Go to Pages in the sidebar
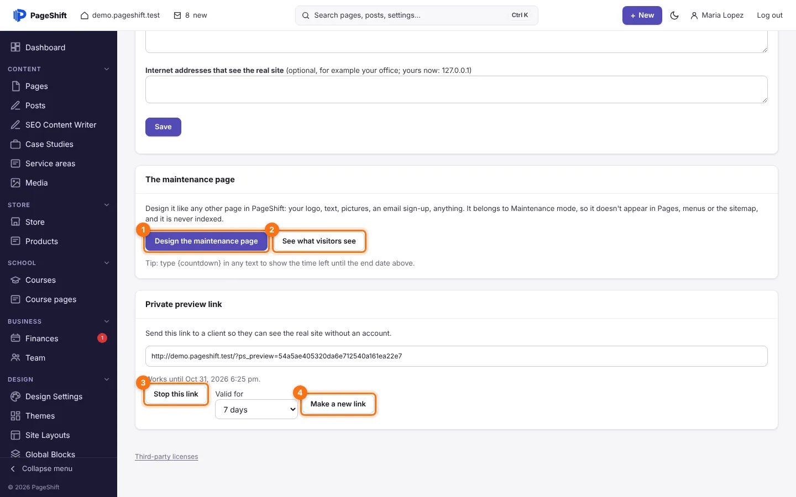 59,86
